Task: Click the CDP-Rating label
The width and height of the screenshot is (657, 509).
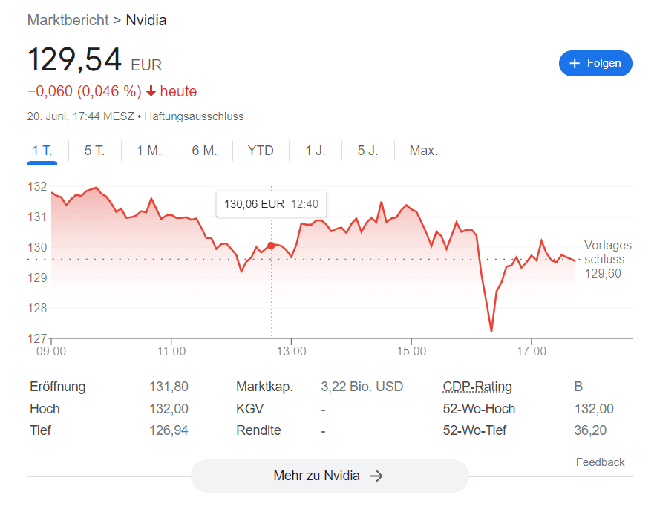Action: click(477, 387)
